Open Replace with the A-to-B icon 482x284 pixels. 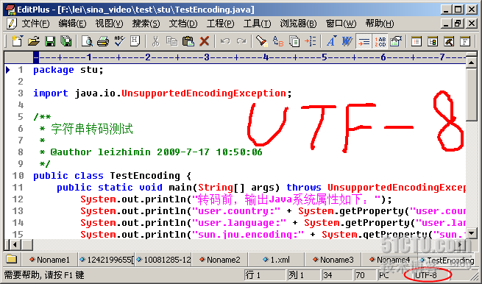pos(278,41)
